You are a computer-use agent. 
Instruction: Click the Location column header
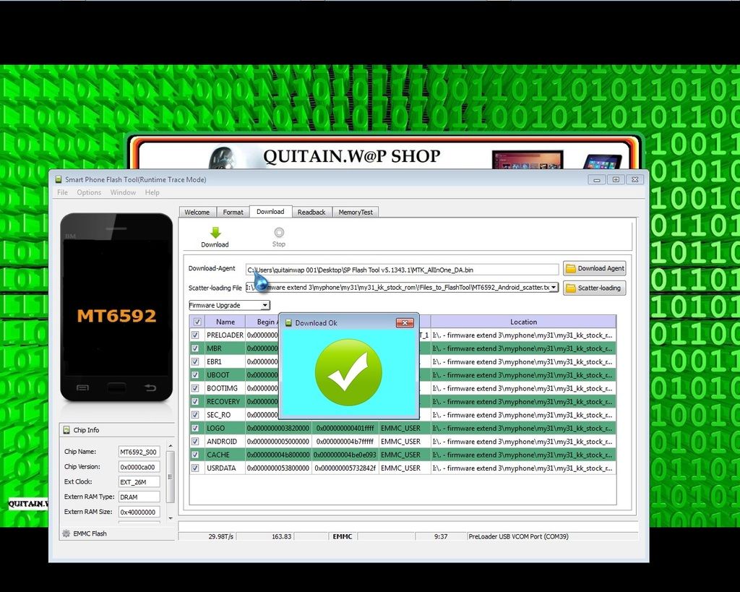[x=523, y=322]
